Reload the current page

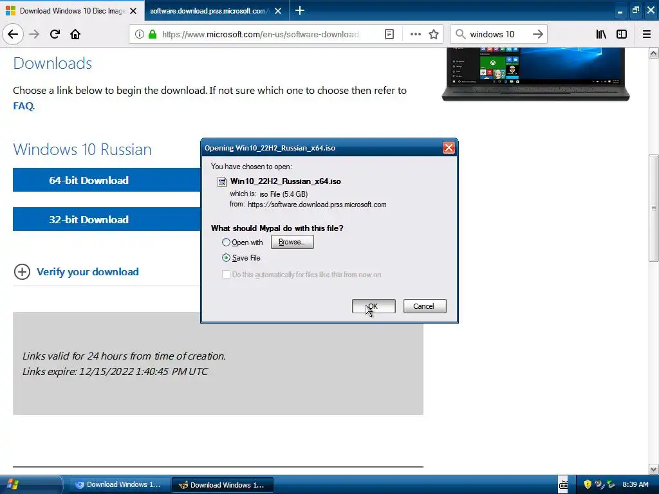(x=55, y=34)
